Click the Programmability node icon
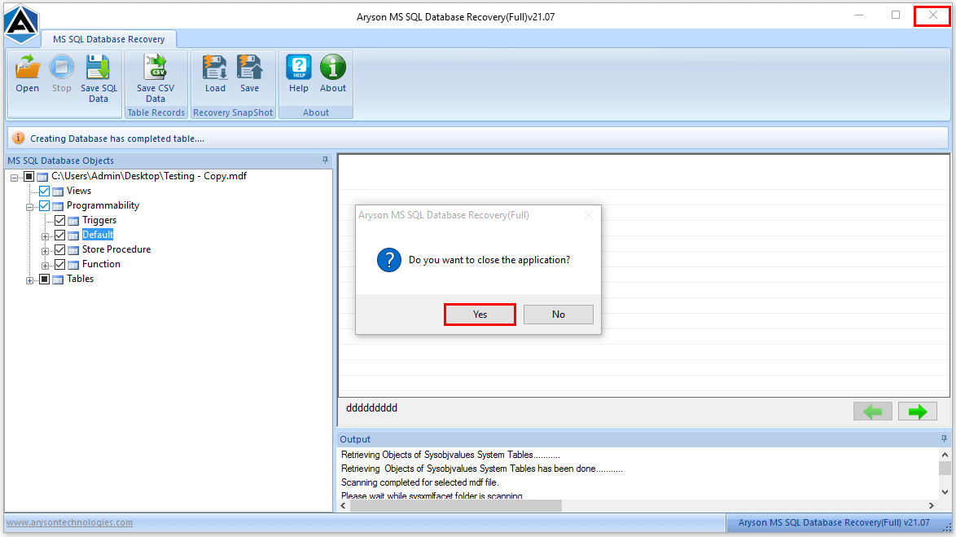Viewport: 956px width, 537px height. tap(58, 206)
